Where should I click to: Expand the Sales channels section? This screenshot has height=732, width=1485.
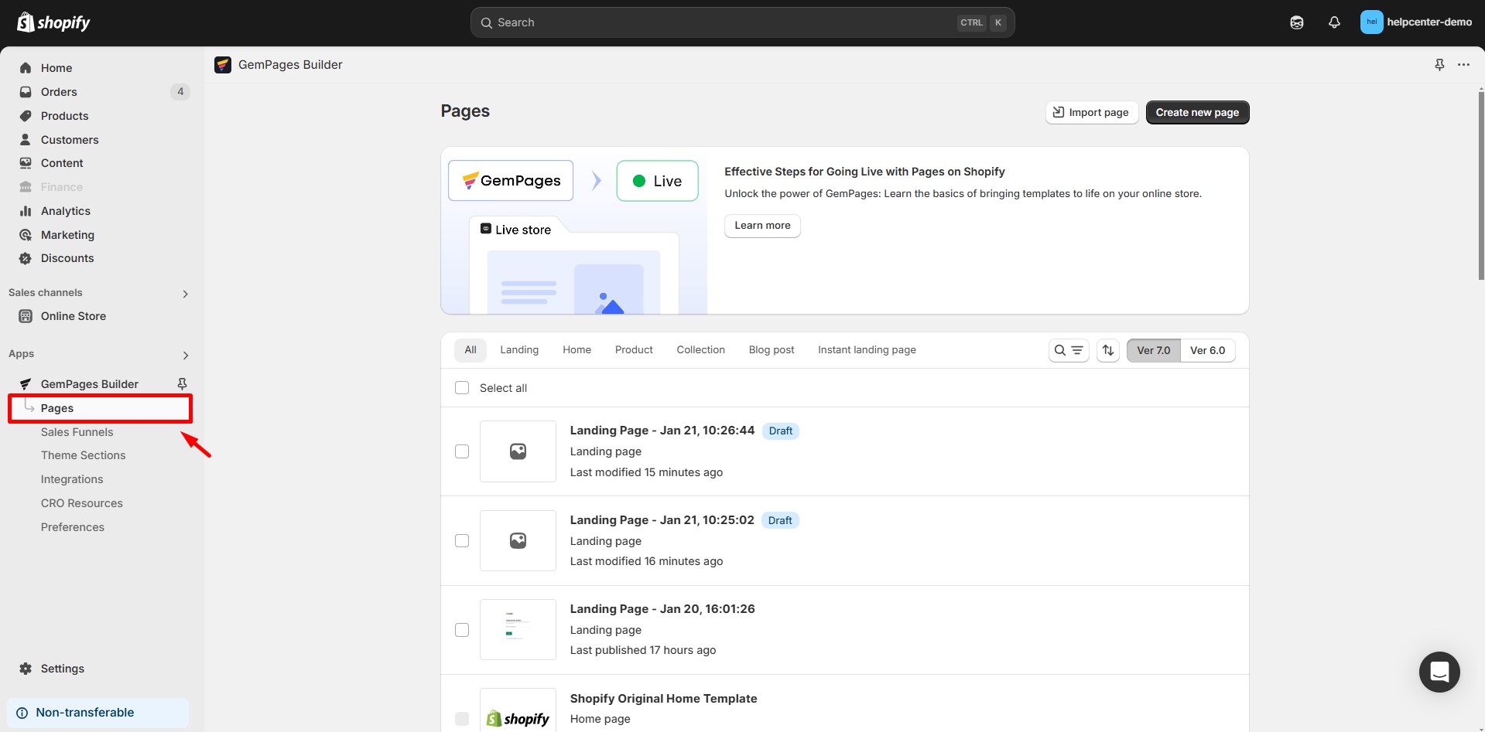tap(185, 294)
